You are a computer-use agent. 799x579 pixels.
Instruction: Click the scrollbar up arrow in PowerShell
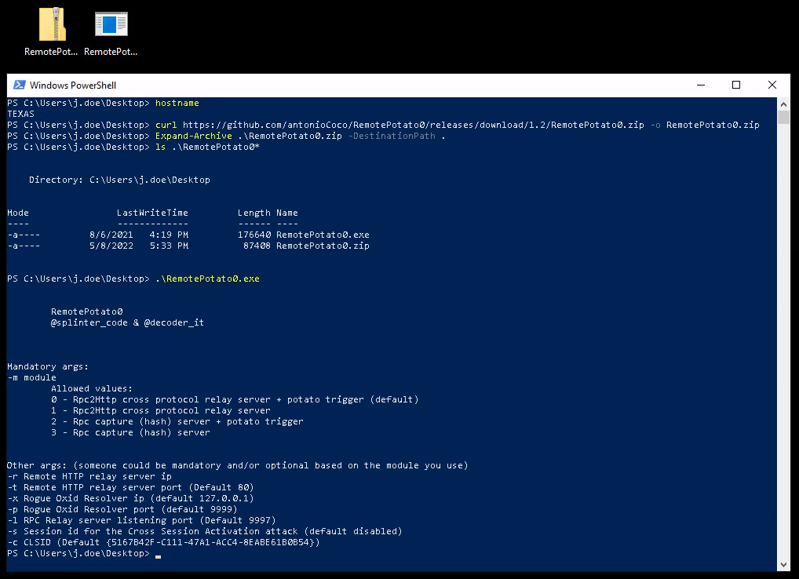(783, 104)
